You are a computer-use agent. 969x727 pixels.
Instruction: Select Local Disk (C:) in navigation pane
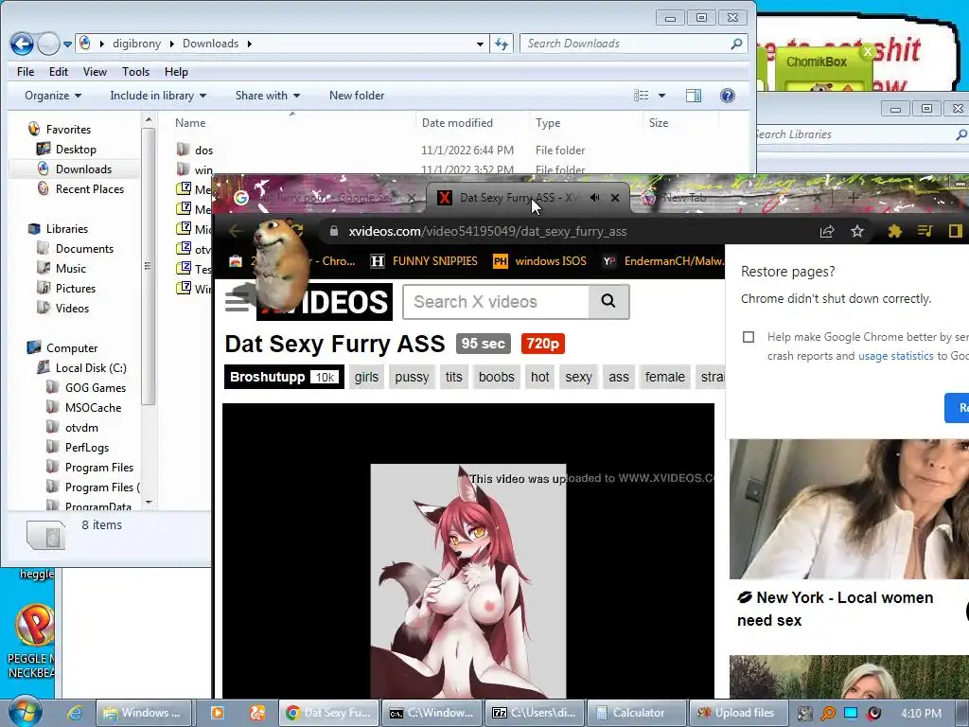pyautogui.click(x=90, y=367)
